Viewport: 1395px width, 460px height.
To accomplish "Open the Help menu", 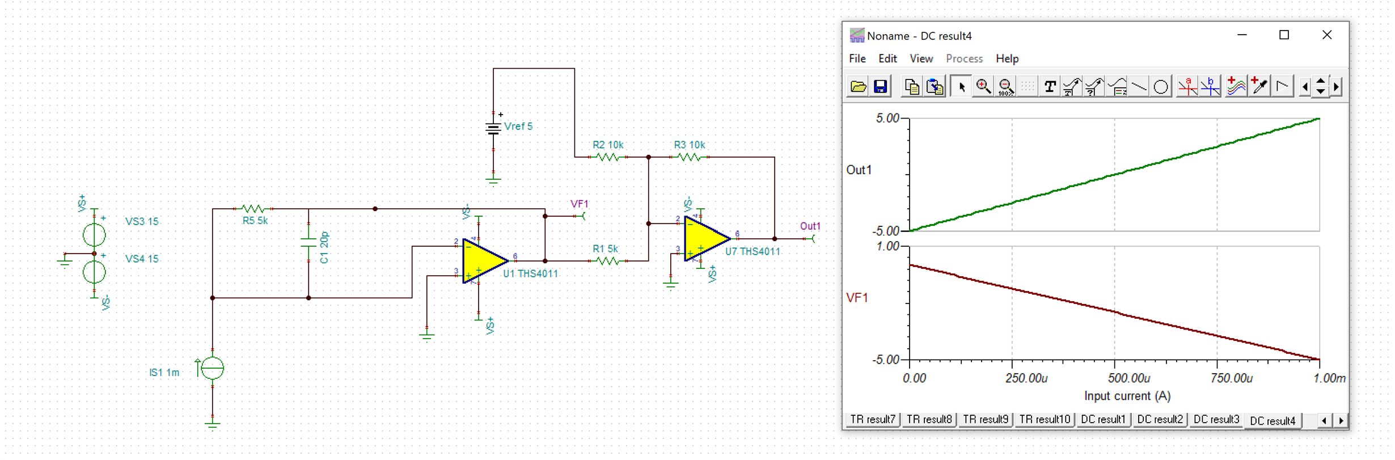I will pyautogui.click(x=1007, y=58).
